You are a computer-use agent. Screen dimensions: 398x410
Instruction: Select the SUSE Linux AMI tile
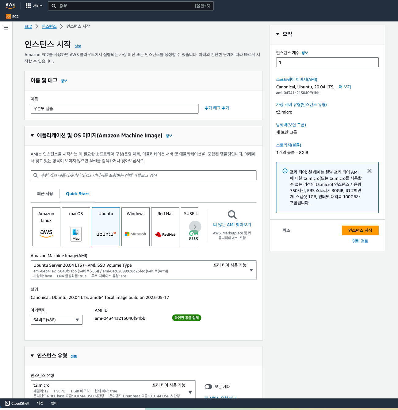[x=190, y=227]
